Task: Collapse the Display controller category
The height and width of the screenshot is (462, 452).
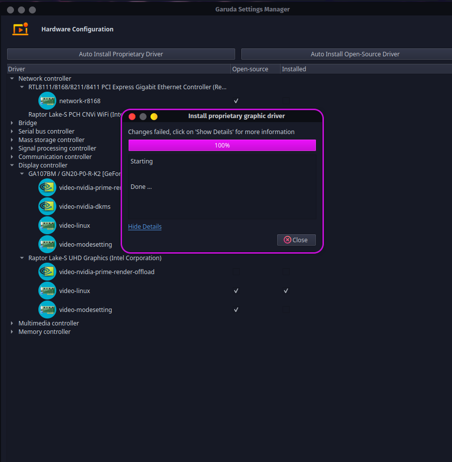Action: pos(12,165)
